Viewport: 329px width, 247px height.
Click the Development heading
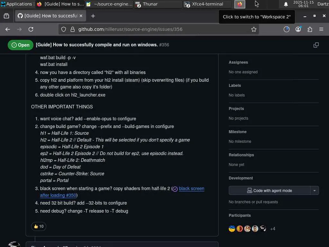click(x=241, y=178)
